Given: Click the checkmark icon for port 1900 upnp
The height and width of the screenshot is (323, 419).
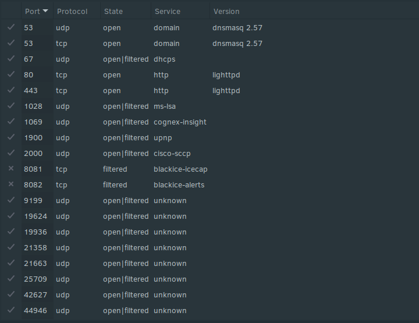Looking at the screenshot, I should 10,137.
